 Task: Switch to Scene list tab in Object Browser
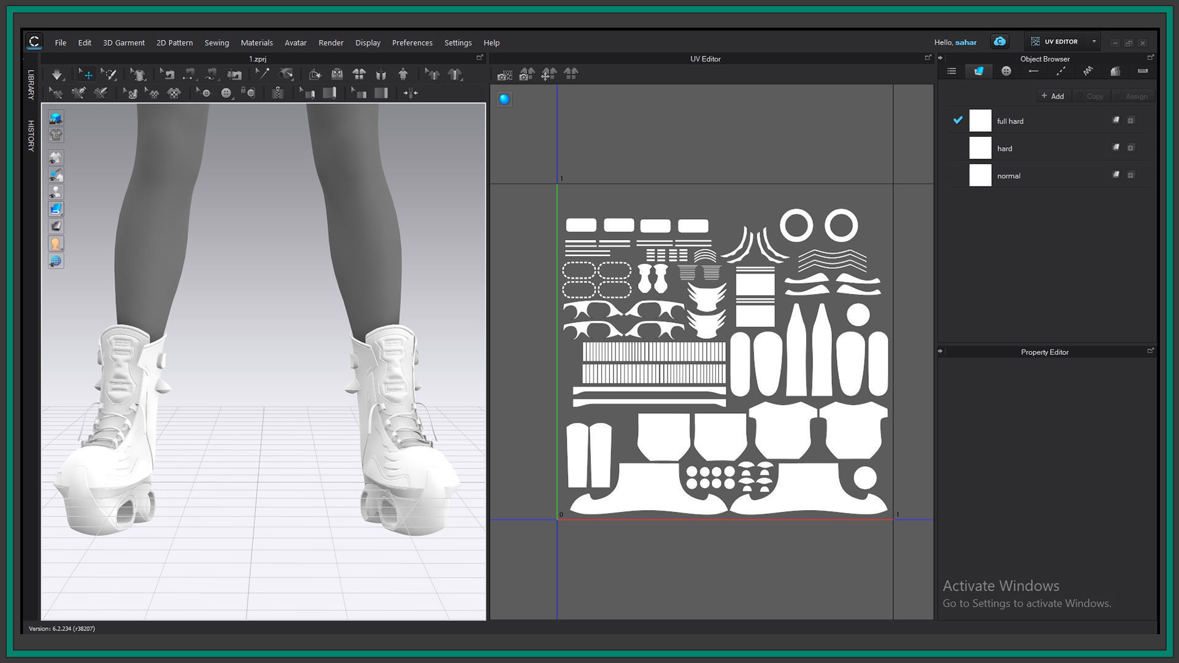pos(952,71)
